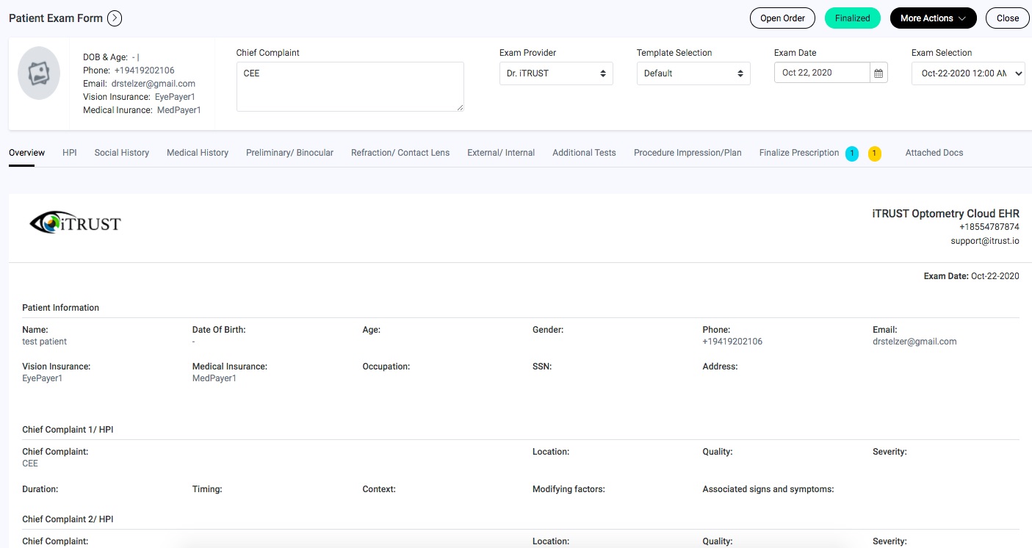
Task: Click inside the Chief Complaint text box
Action: [350, 87]
